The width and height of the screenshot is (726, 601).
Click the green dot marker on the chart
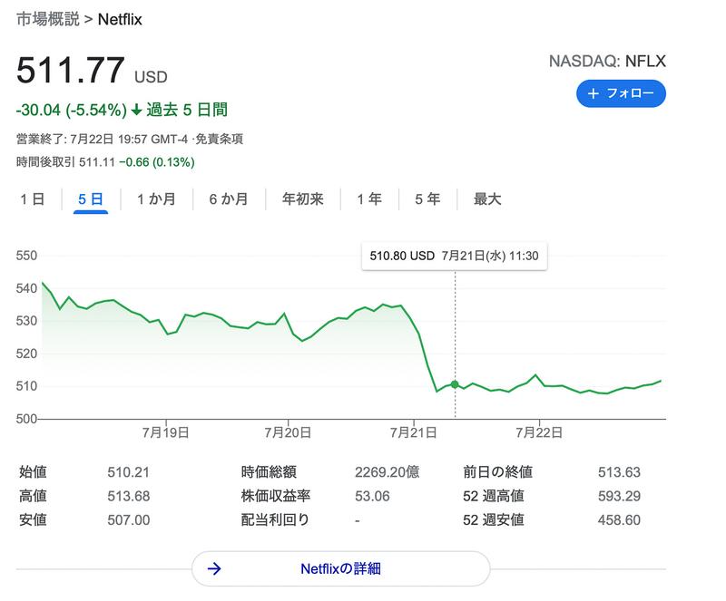tap(454, 384)
